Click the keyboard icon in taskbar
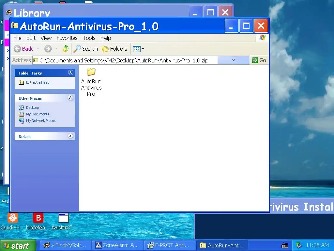334x251 pixels. [x=285, y=245]
